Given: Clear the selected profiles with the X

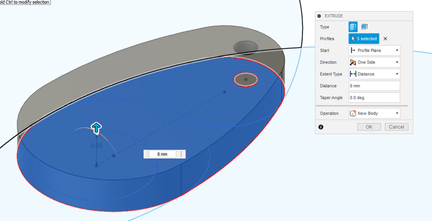Looking at the screenshot, I should point(385,38).
